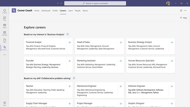
Task: Open Chat from the left rail
Action: [5, 18]
